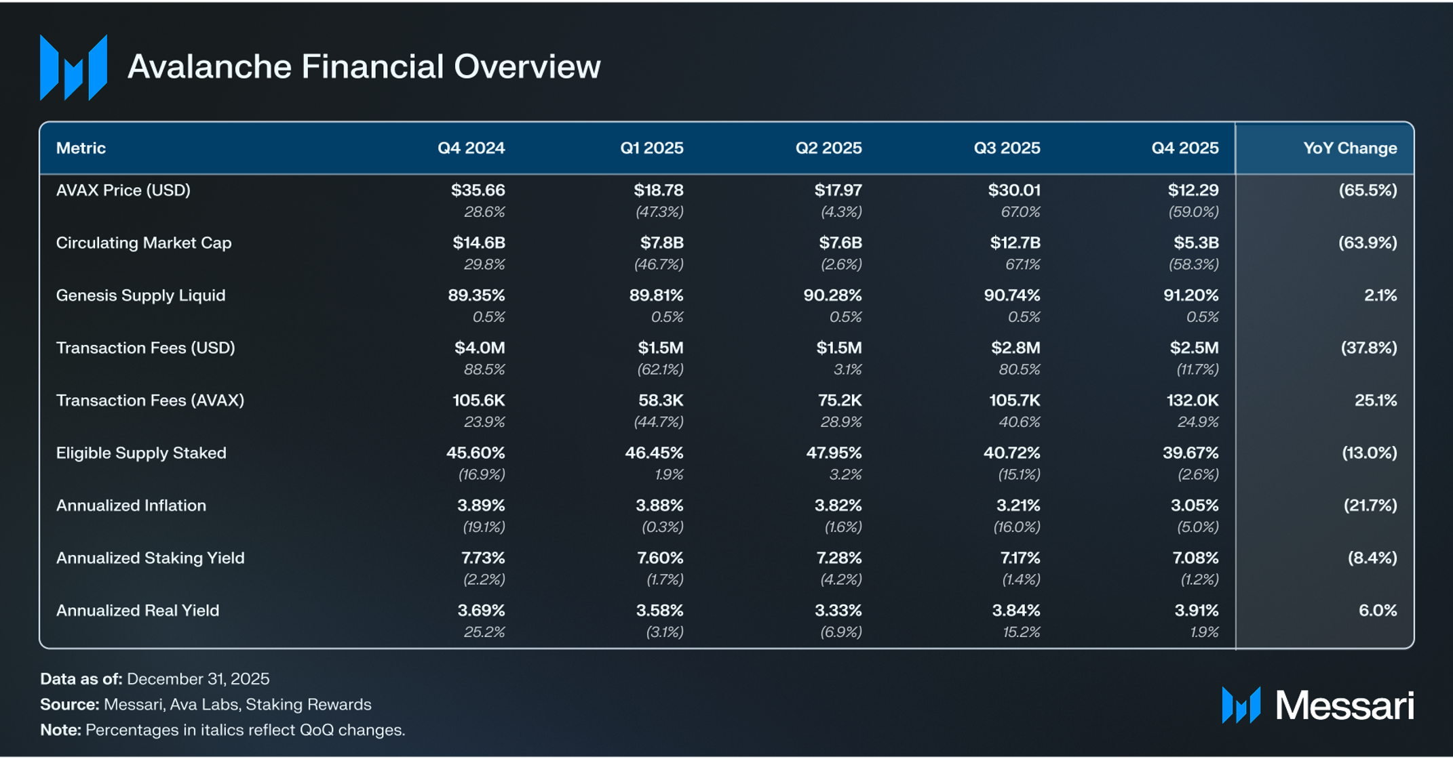Image resolution: width=1453 pixels, height=759 pixels.
Task: Click the Avalanche Financial Overview title
Action: pyautogui.click(x=364, y=67)
